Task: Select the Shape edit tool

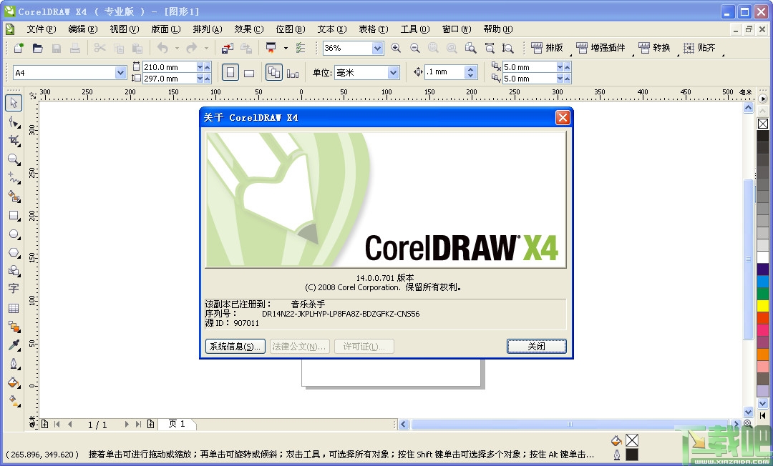Action: pos(14,122)
